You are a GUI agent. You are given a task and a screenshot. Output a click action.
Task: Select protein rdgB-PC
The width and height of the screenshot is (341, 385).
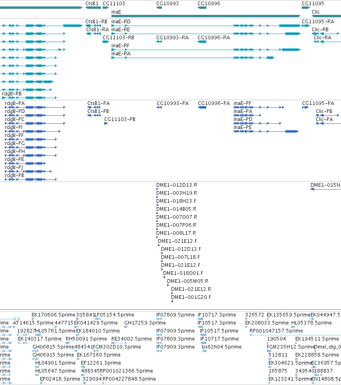click(15, 119)
